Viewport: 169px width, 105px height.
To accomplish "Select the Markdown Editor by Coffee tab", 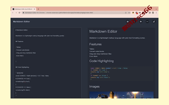I will tap(24, 9).
